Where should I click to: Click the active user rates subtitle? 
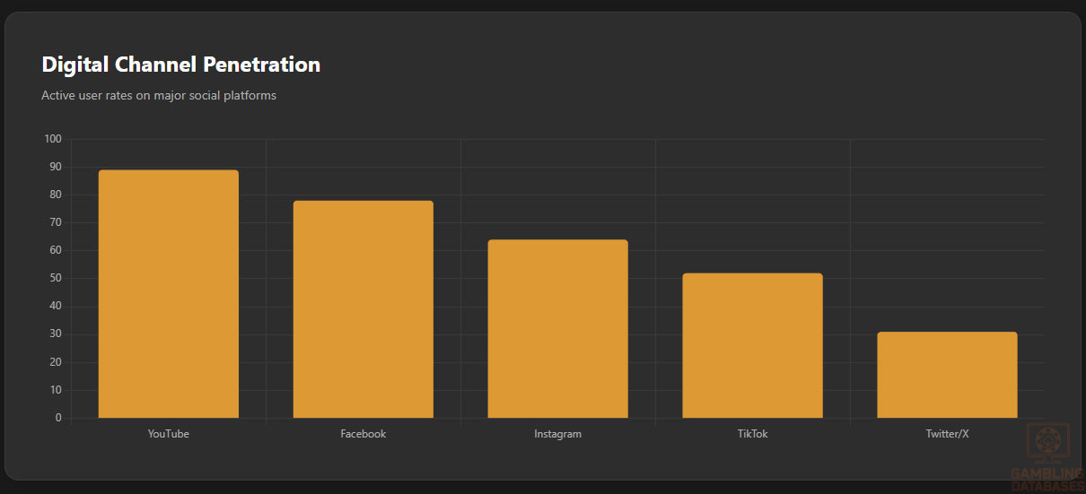coord(159,95)
